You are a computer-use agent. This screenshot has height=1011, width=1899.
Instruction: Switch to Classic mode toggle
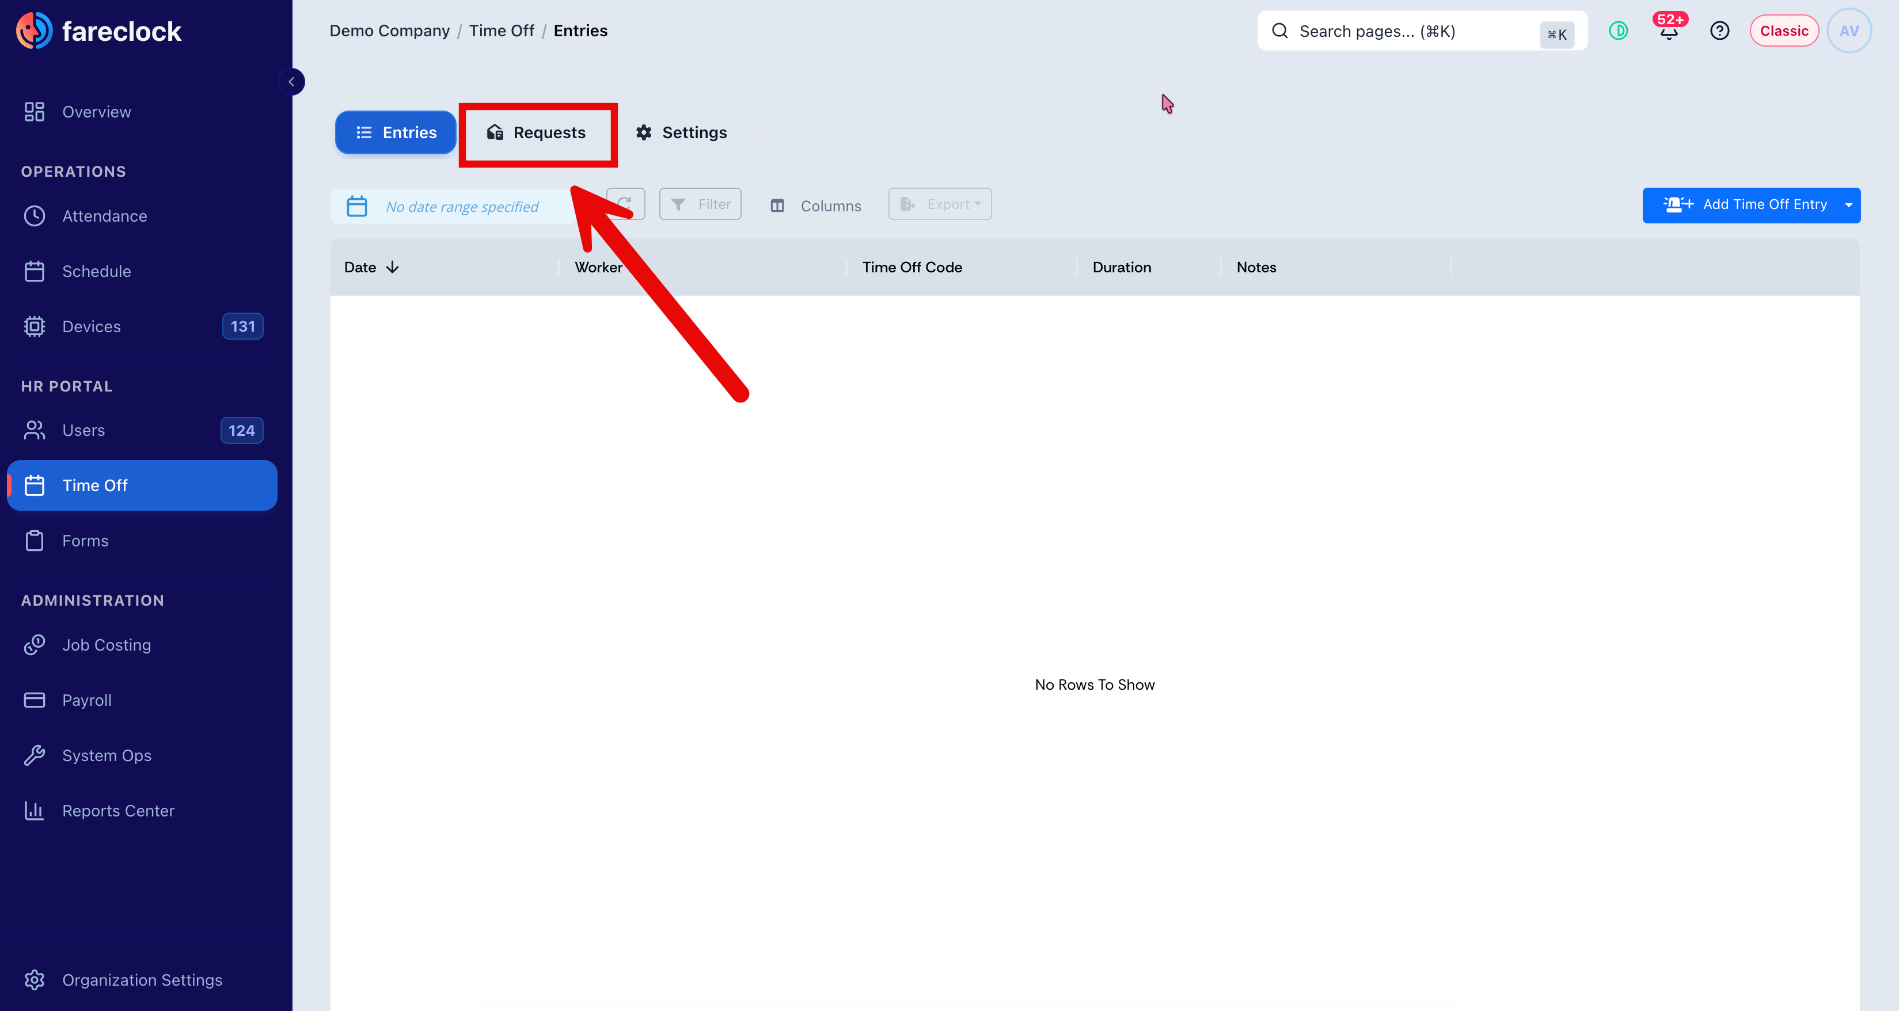tap(1784, 31)
